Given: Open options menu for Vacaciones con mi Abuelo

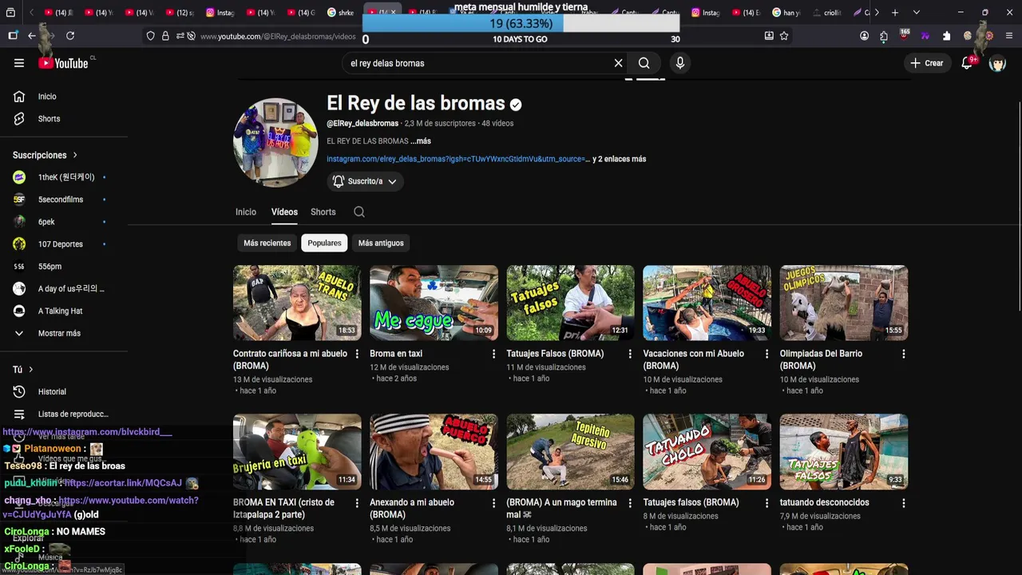Looking at the screenshot, I should click(766, 354).
